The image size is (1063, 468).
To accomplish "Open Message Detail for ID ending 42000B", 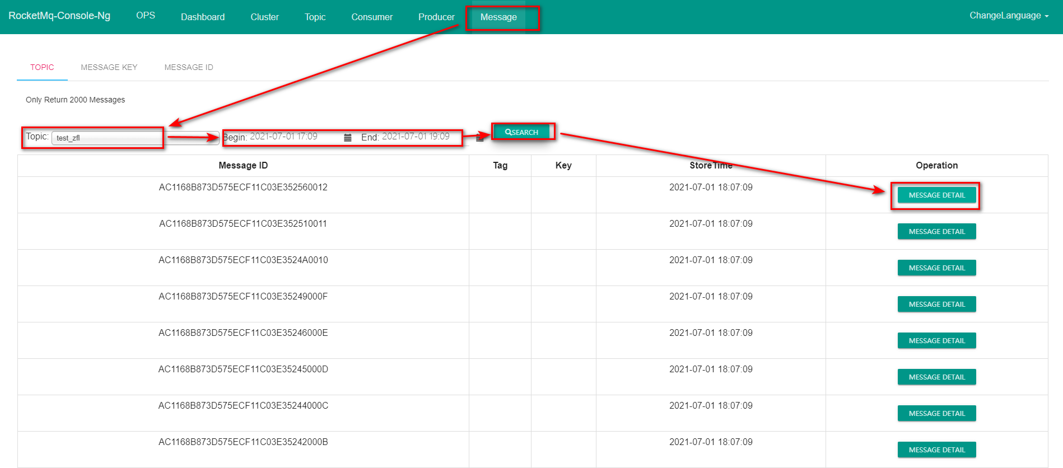I will click(936, 450).
